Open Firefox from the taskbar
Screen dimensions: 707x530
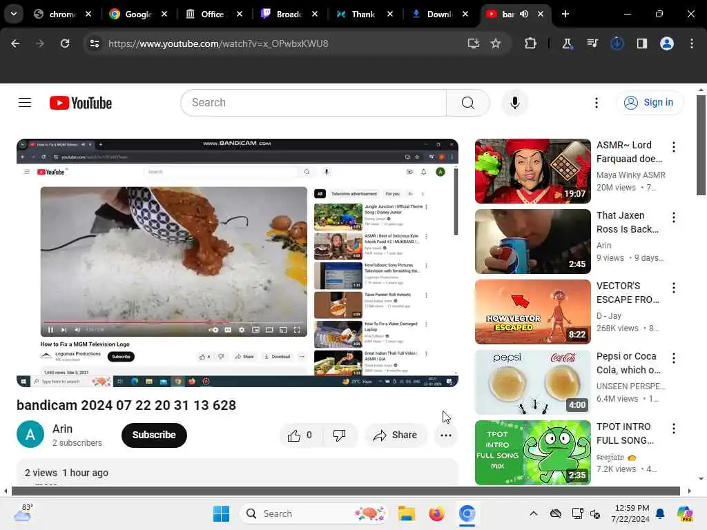click(x=436, y=513)
